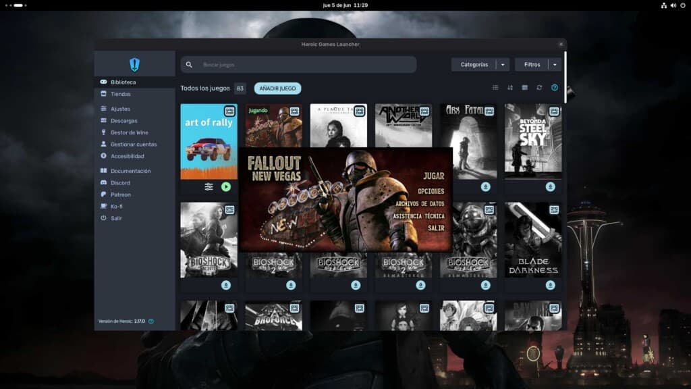Screen dimensions: 691x389
Task: Open Ajustes in the sidebar
Action: click(x=134, y=109)
